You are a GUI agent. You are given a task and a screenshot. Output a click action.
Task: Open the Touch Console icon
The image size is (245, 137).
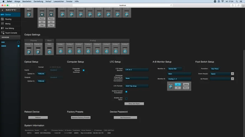[2, 33]
